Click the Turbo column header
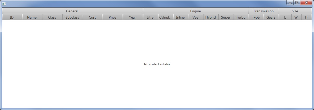Image resolution: width=314 pixels, height=110 pixels. coord(241,17)
